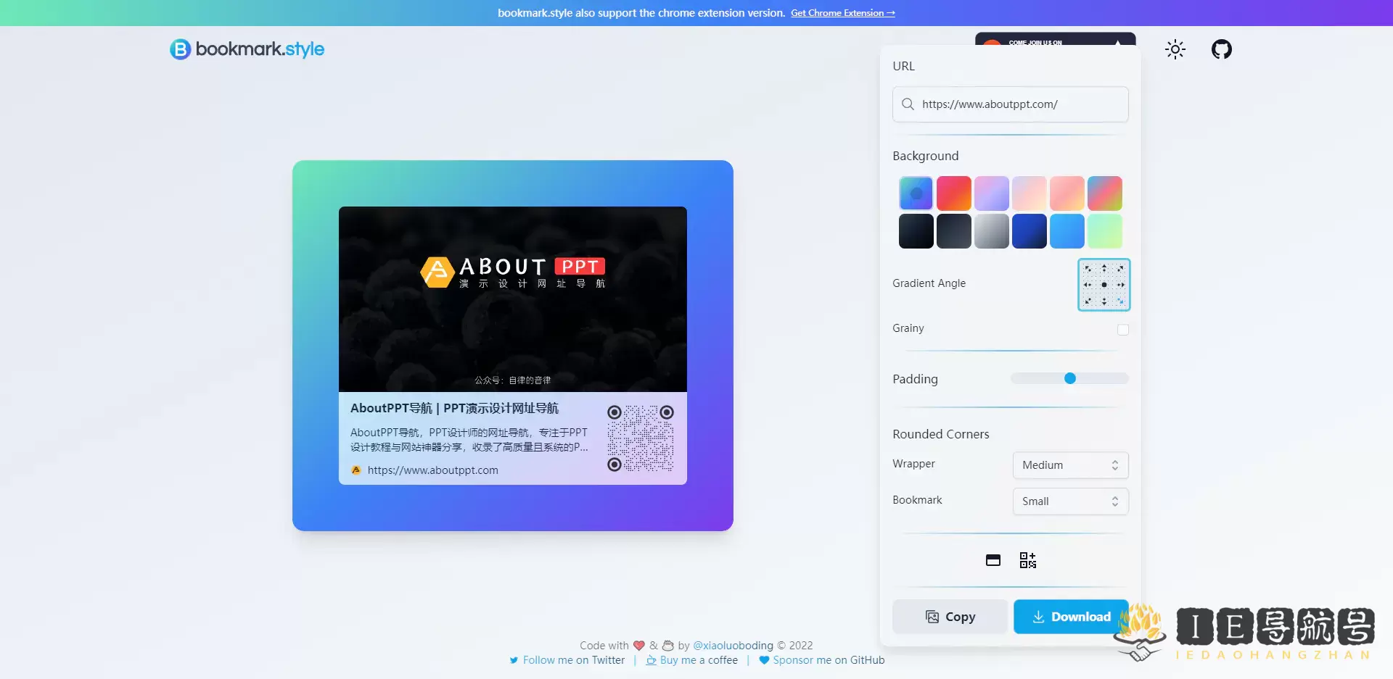The height and width of the screenshot is (679, 1393).
Task: Click the Download button
Action: point(1070,617)
